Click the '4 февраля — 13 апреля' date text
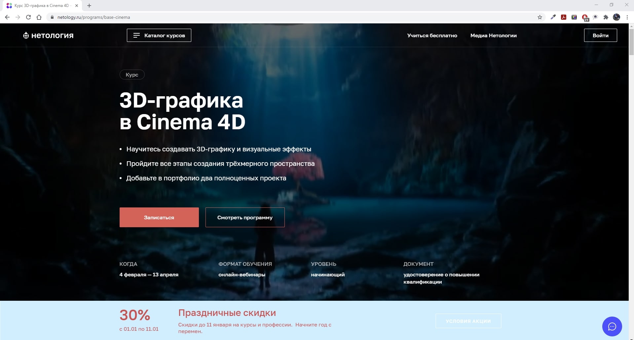 pyautogui.click(x=149, y=274)
